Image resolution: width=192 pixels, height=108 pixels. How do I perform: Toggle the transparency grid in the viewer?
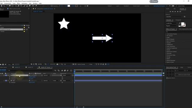pos(76,64)
